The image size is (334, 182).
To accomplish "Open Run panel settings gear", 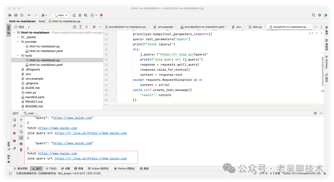I will 315,113.
